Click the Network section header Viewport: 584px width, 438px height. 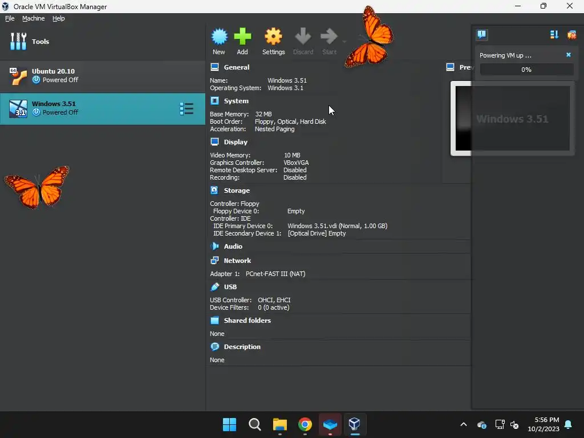click(x=237, y=261)
